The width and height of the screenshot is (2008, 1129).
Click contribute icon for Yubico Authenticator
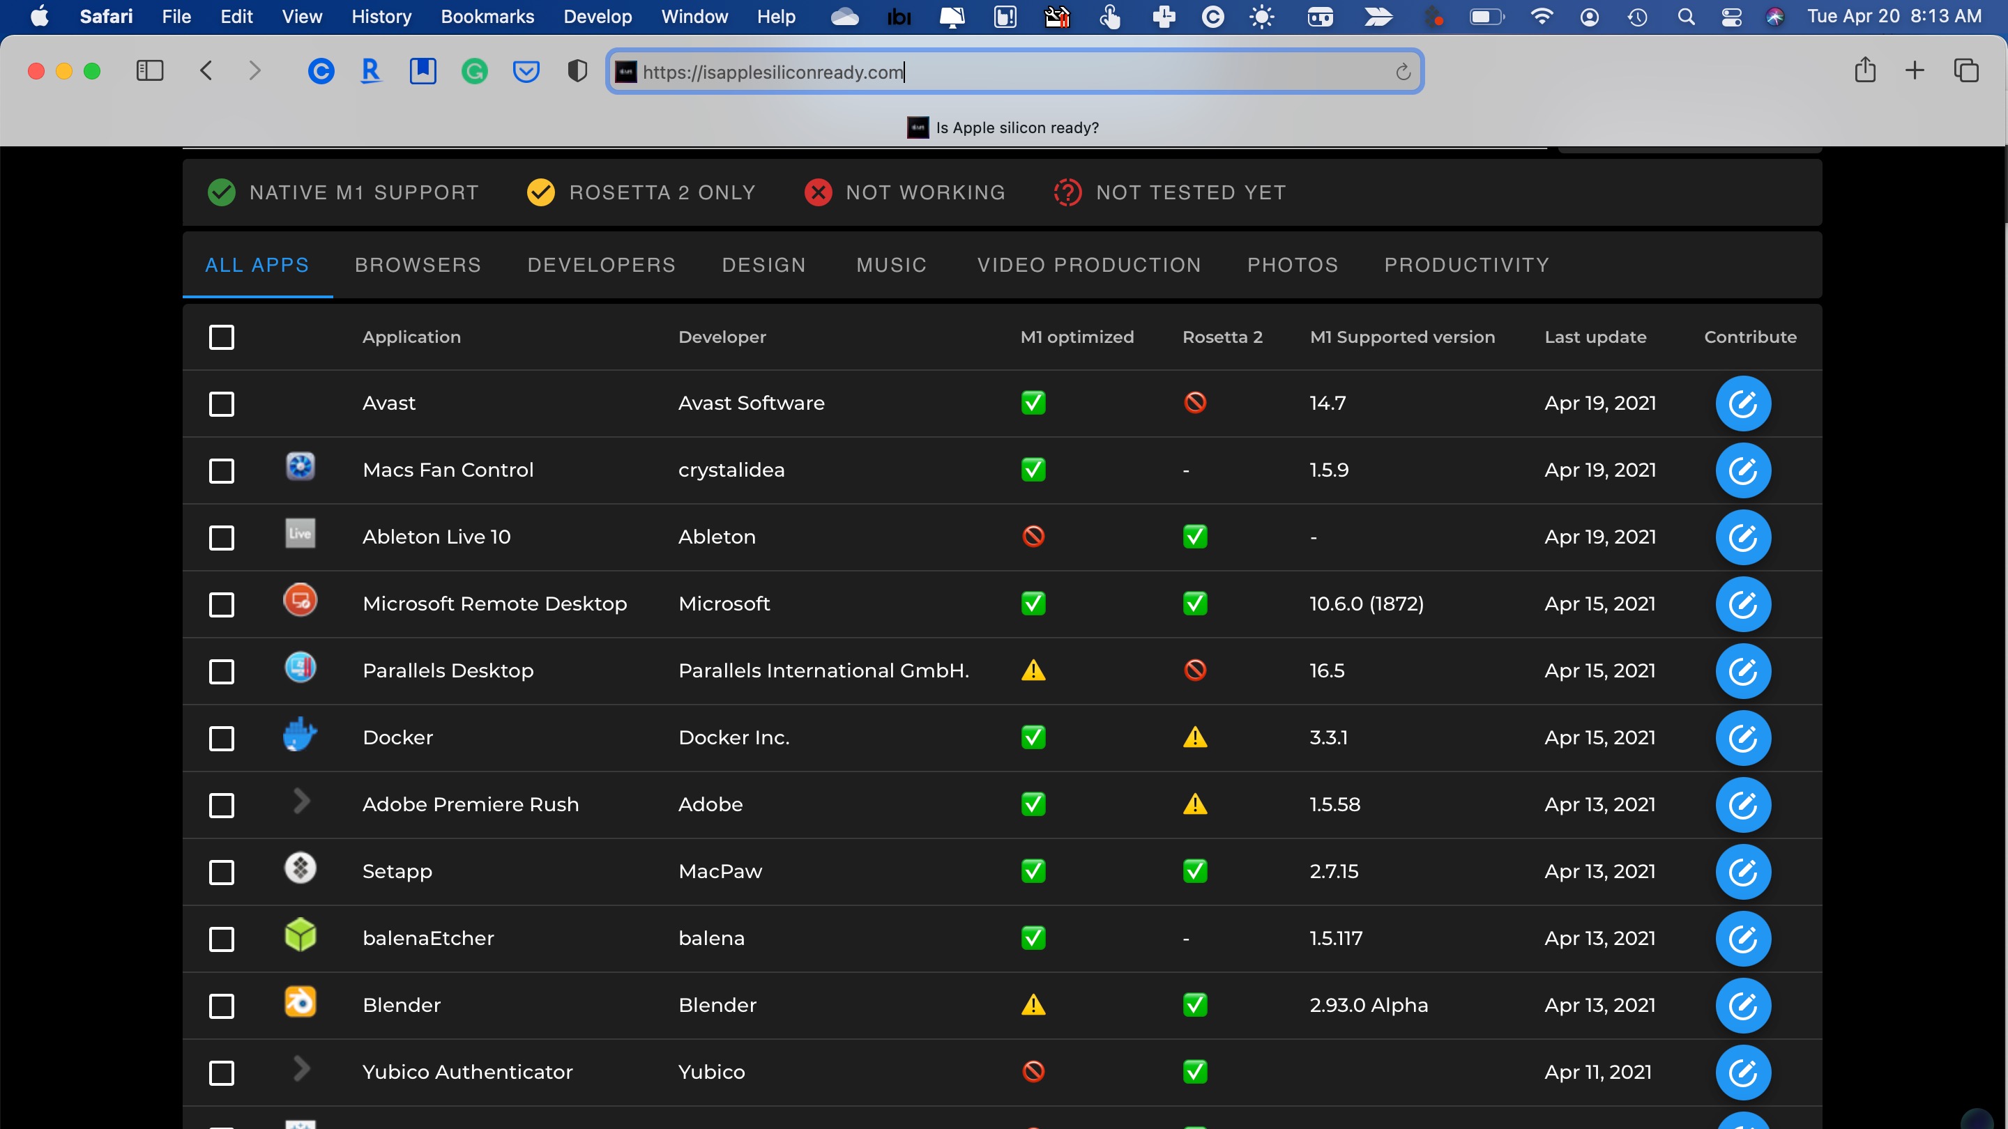click(1743, 1073)
